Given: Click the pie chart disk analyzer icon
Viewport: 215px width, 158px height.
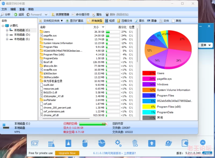Looking at the screenshot, I should point(102,143).
